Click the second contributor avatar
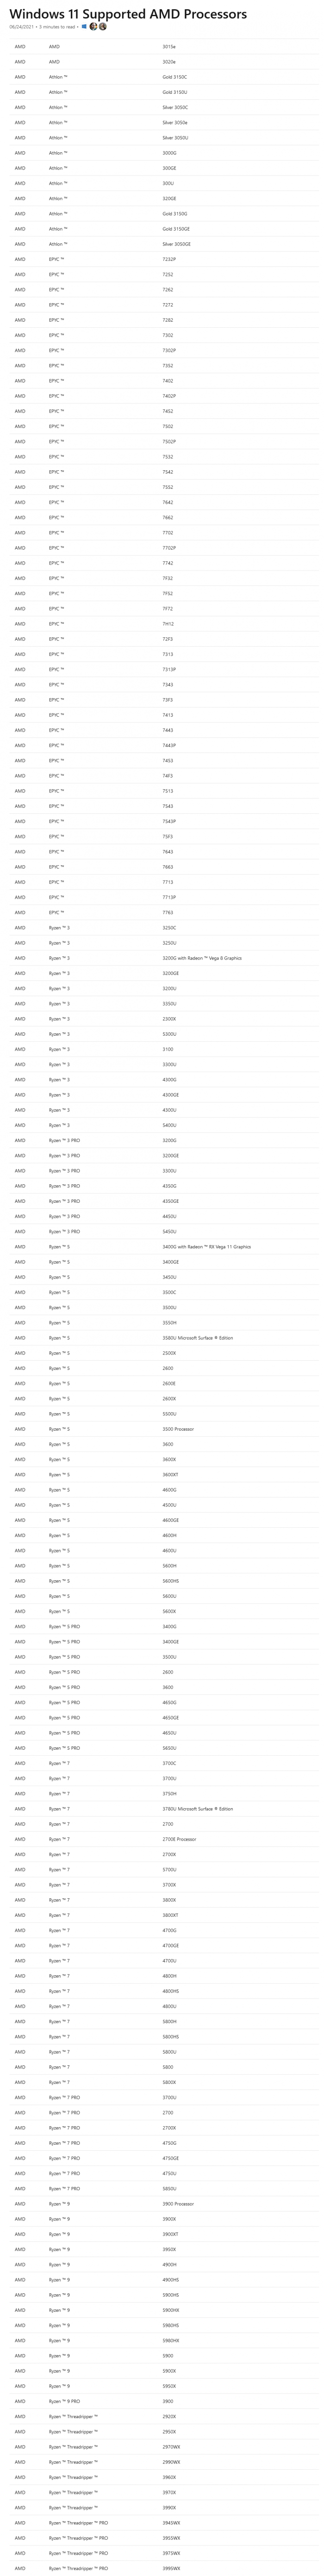The height and width of the screenshot is (2576, 324). pos(103,27)
